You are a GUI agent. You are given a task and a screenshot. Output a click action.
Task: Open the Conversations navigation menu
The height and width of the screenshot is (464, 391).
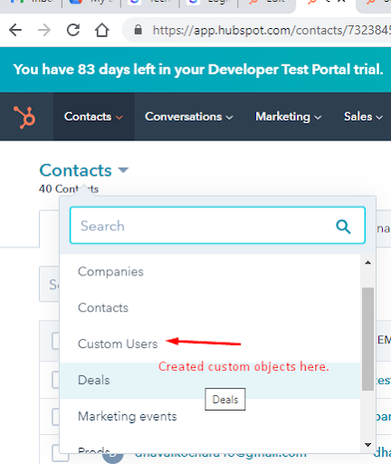coord(189,117)
